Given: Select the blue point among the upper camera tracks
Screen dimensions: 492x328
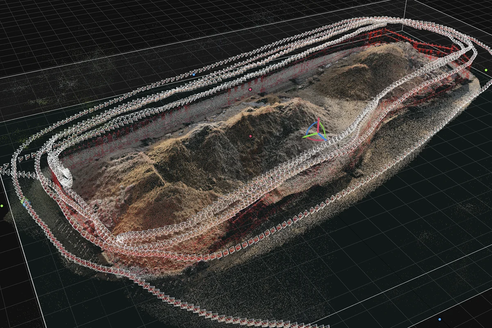Looking at the screenshot, I should [194, 75].
